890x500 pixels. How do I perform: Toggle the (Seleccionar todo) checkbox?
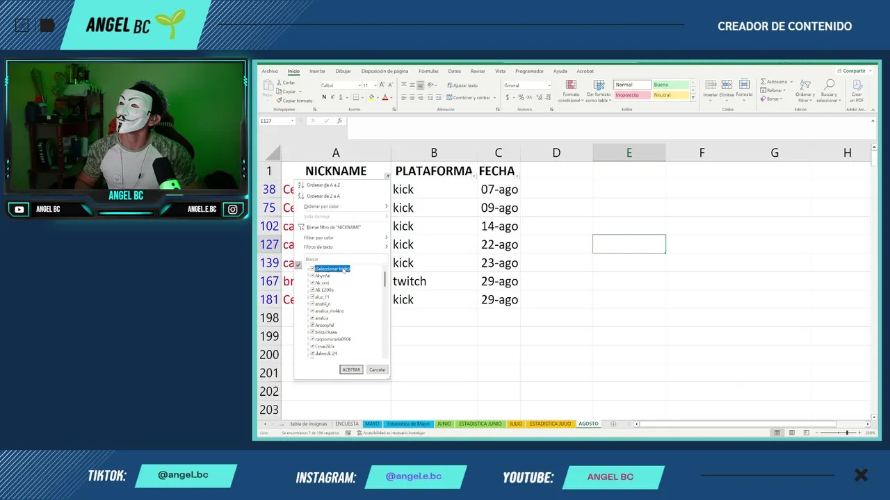click(312, 269)
